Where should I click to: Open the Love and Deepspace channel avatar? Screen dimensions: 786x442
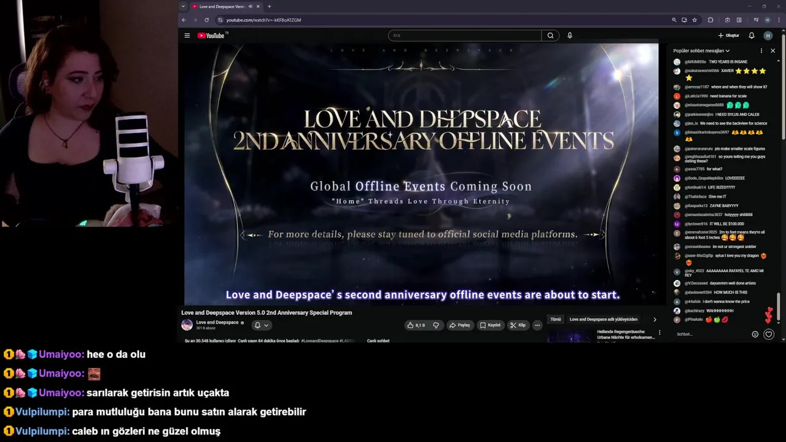pyautogui.click(x=187, y=325)
